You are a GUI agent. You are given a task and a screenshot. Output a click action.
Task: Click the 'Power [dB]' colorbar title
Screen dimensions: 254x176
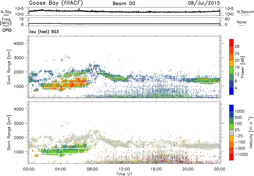(243, 67)
